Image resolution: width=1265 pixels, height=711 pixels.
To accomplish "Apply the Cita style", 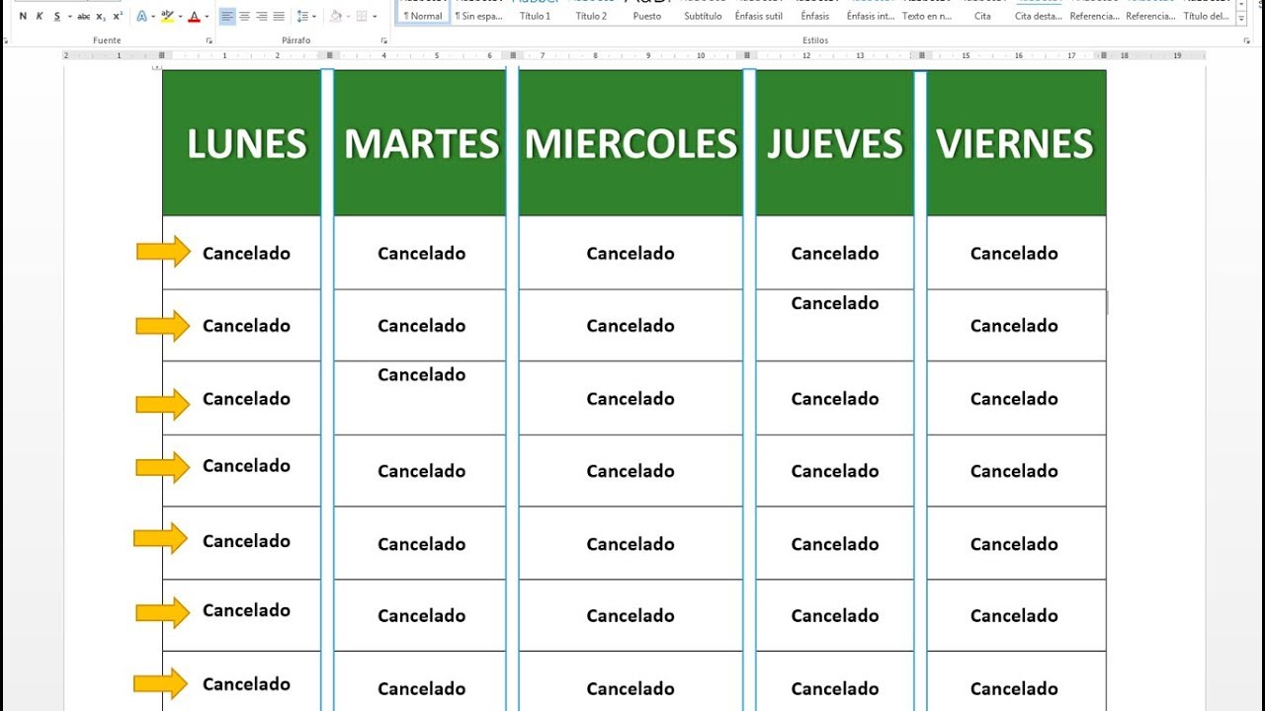I will 982,12.
